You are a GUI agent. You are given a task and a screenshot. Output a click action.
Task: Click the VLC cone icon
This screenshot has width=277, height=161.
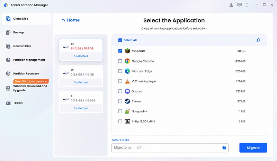127,81
